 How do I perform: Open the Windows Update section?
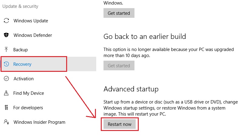pos(31,21)
